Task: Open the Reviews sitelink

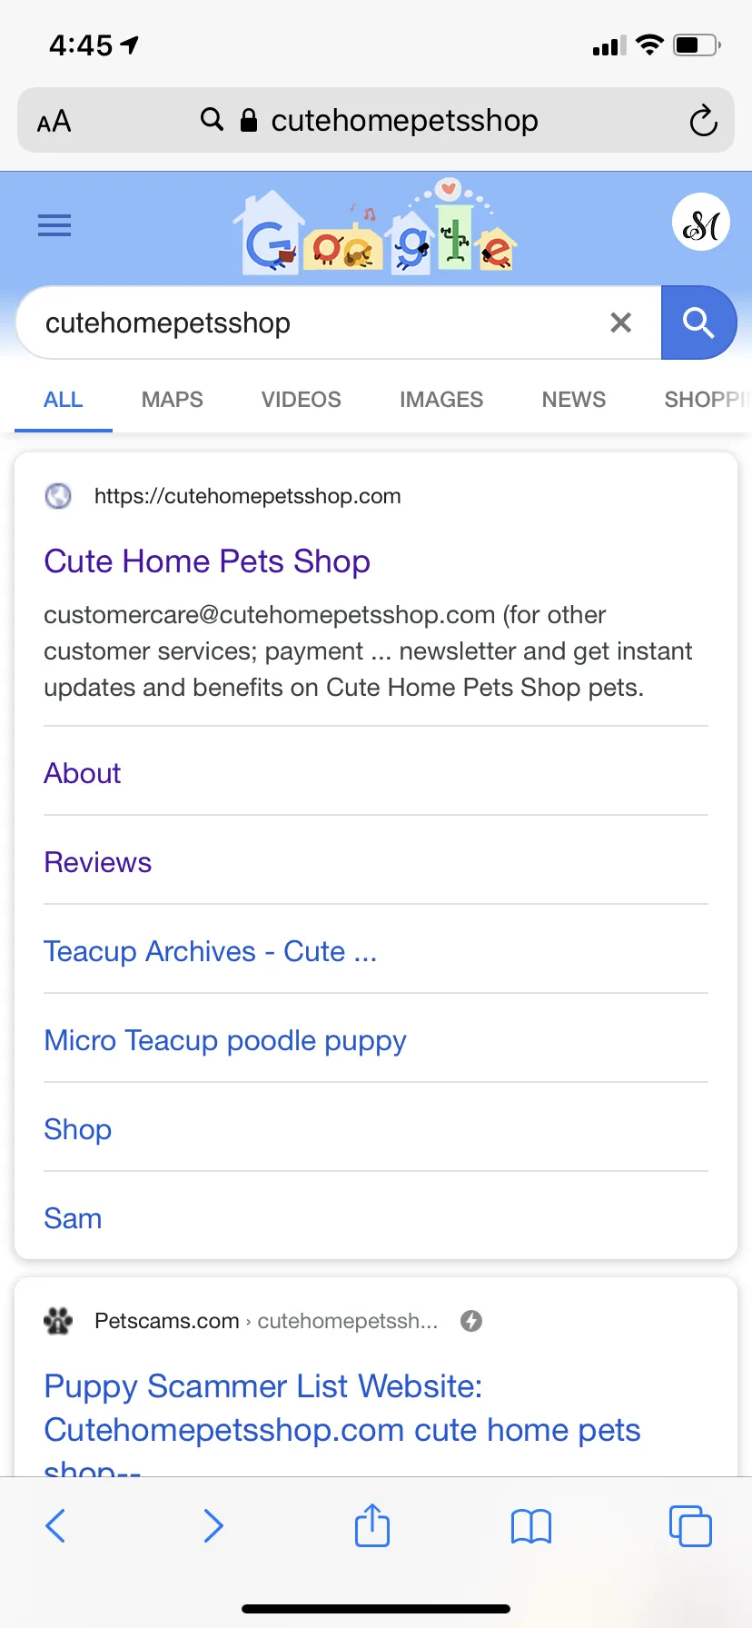Action: [98, 862]
